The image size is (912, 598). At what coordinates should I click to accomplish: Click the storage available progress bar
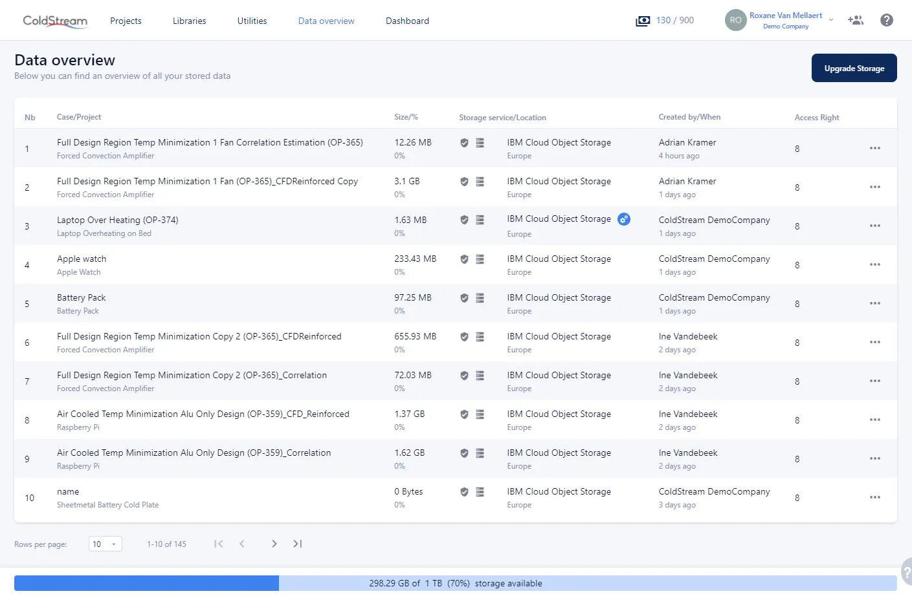click(x=456, y=583)
